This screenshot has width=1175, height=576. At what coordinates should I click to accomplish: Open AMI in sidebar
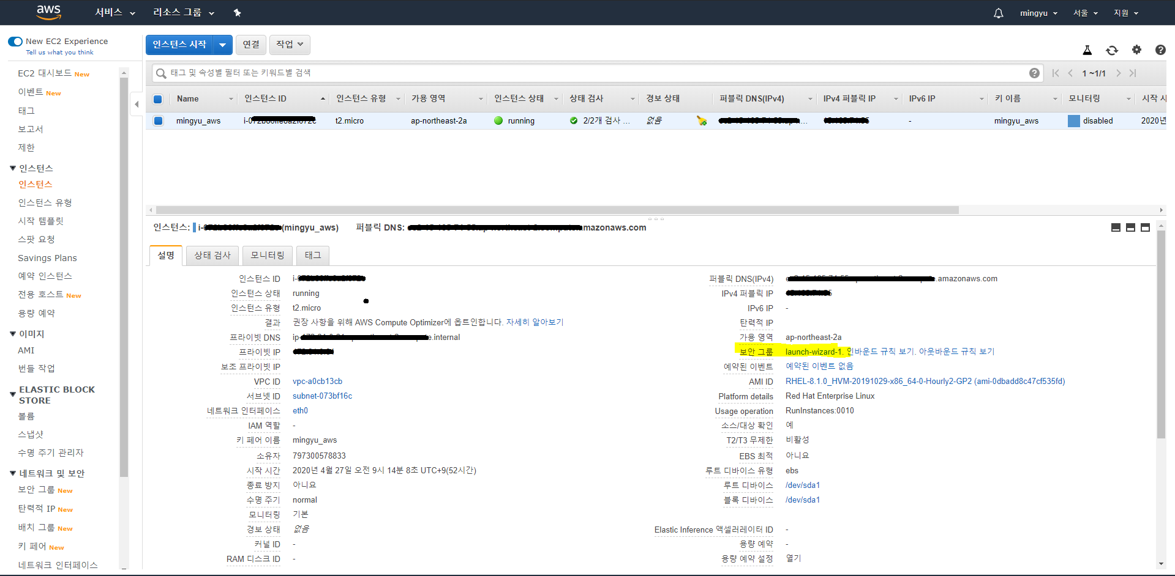coord(26,350)
